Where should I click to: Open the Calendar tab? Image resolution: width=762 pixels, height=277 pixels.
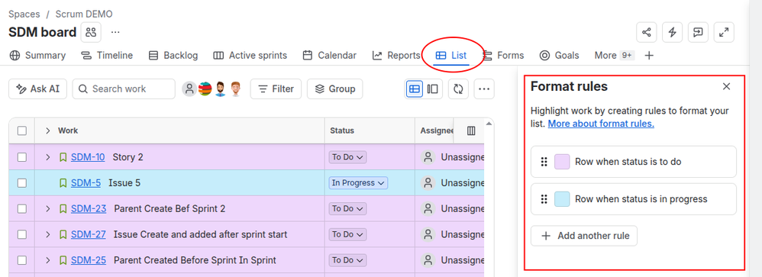[x=330, y=56]
